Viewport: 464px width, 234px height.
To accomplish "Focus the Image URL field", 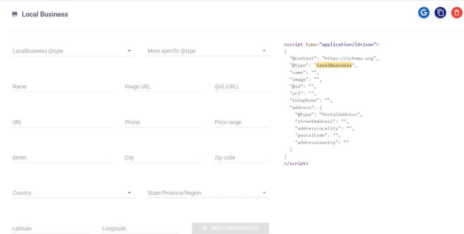I will click(x=163, y=87).
